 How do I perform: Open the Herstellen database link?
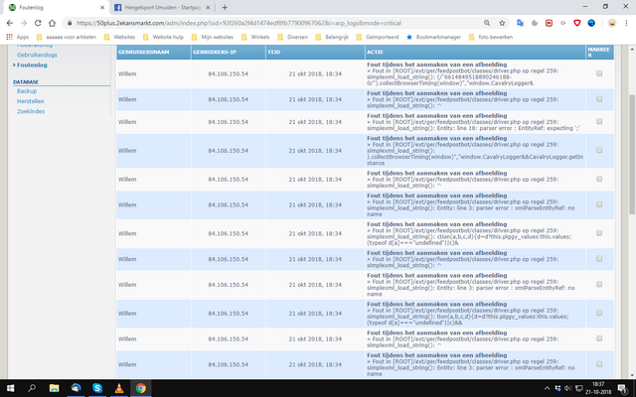[31, 101]
